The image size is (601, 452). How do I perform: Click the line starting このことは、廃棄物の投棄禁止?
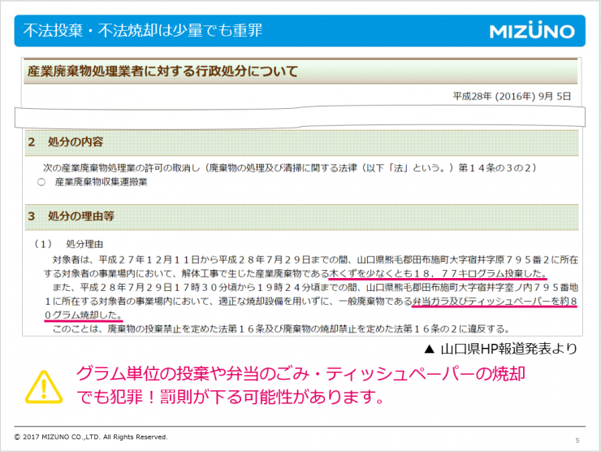point(281,328)
